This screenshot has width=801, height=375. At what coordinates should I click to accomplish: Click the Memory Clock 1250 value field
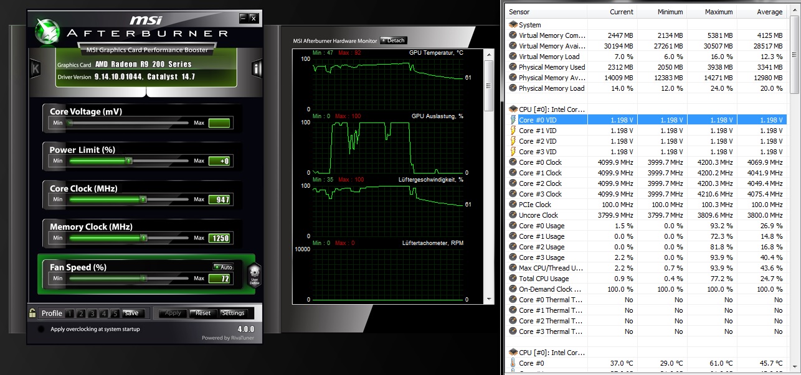coord(219,238)
